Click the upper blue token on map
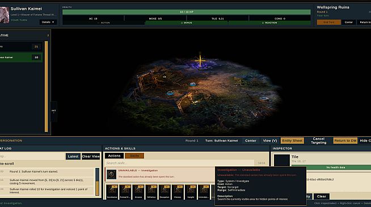This screenshot has height=207, width=371. click(193, 84)
